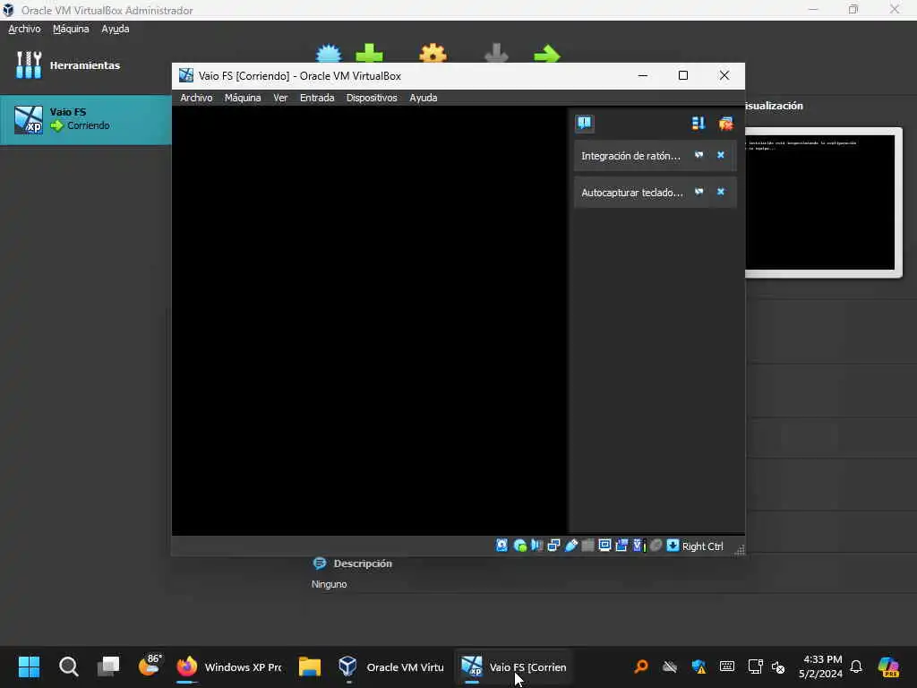Open the weather widget showing 86°
Screen dimensions: 917x688
(150, 666)
